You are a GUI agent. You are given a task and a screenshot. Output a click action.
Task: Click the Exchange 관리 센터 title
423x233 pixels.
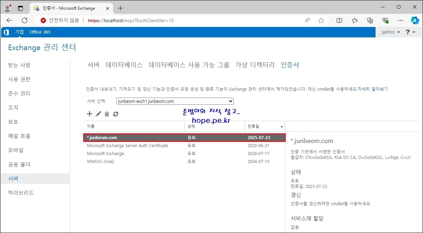click(x=42, y=47)
